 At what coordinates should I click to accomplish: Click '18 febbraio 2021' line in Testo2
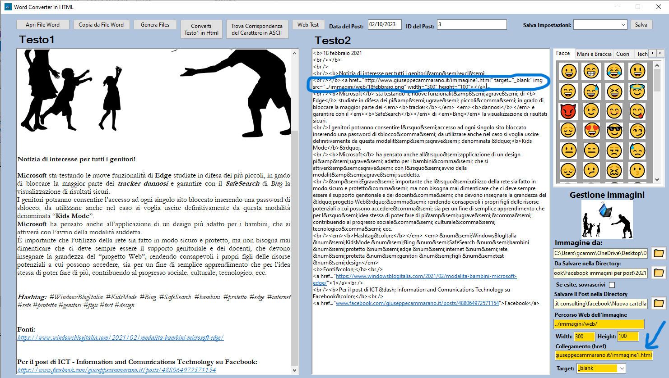338,53
